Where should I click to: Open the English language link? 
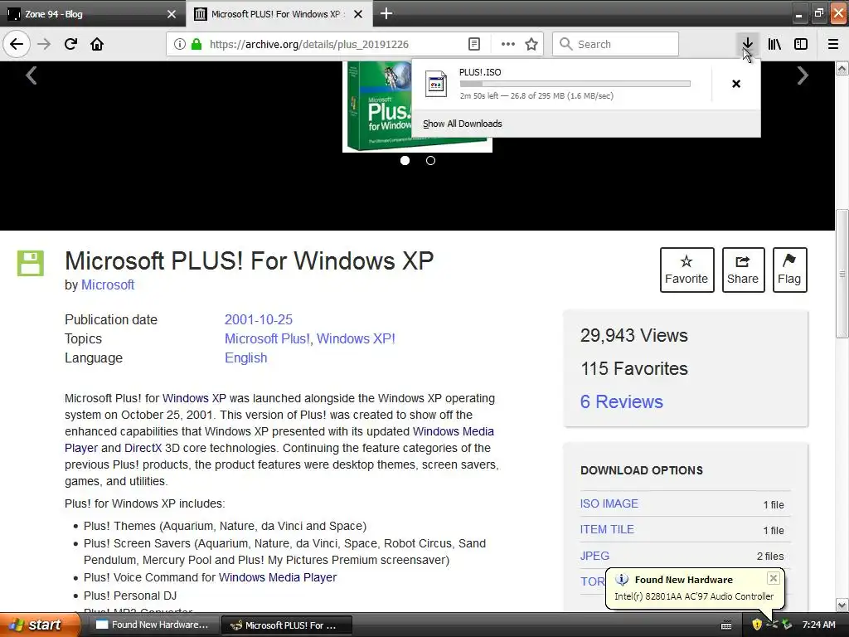pos(245,358)
